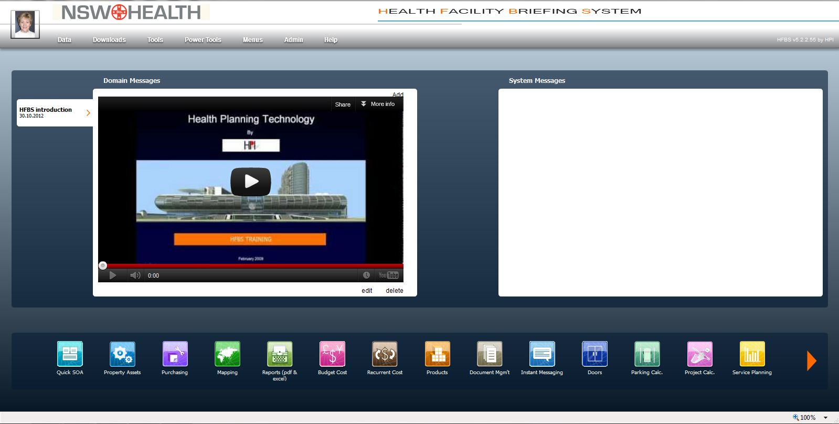Open the Recurrent Cost module
Image resolution: width=839 pixels, height=424 pixels.
pos(385,354)
